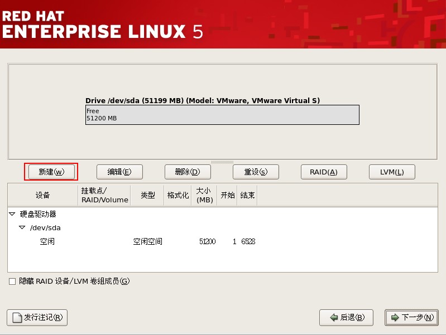Sort by 类型 column header
446x335 pixels.
[x=147, y=195]
